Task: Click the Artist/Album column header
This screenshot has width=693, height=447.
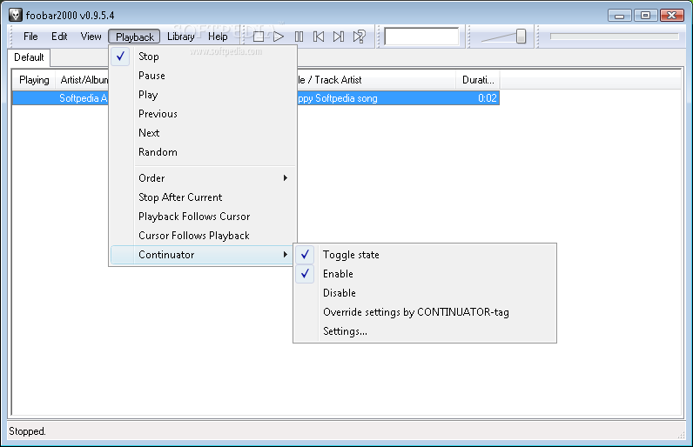Action: 83,80
